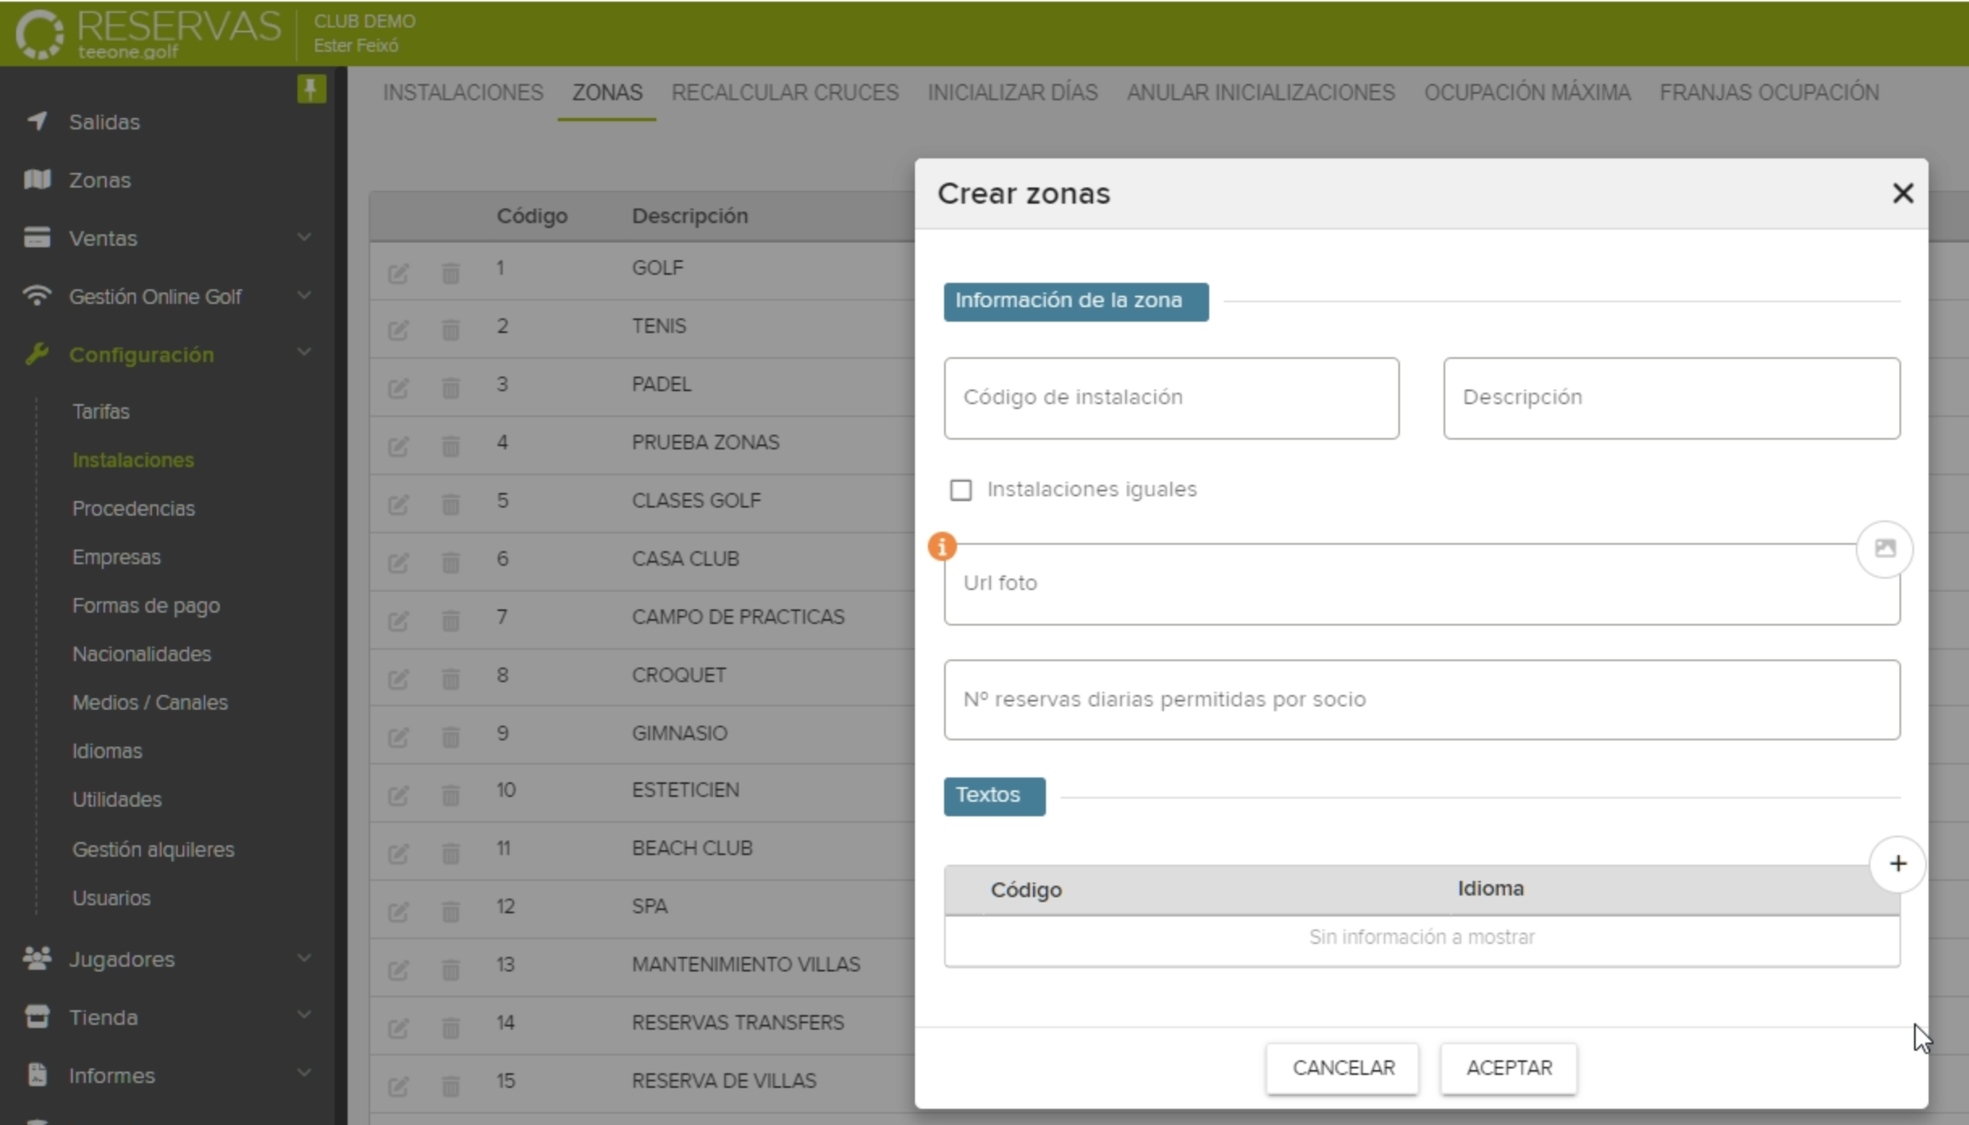1969x1125 pixels.
Task: Open Formas de pago in sidebar
Action: coord(146,606)
